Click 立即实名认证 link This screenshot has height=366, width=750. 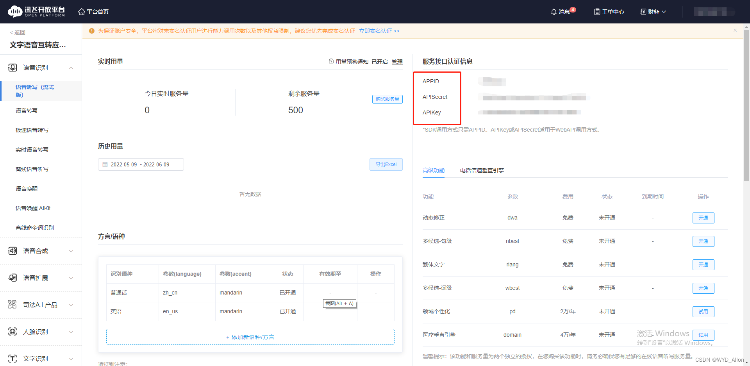379,31
